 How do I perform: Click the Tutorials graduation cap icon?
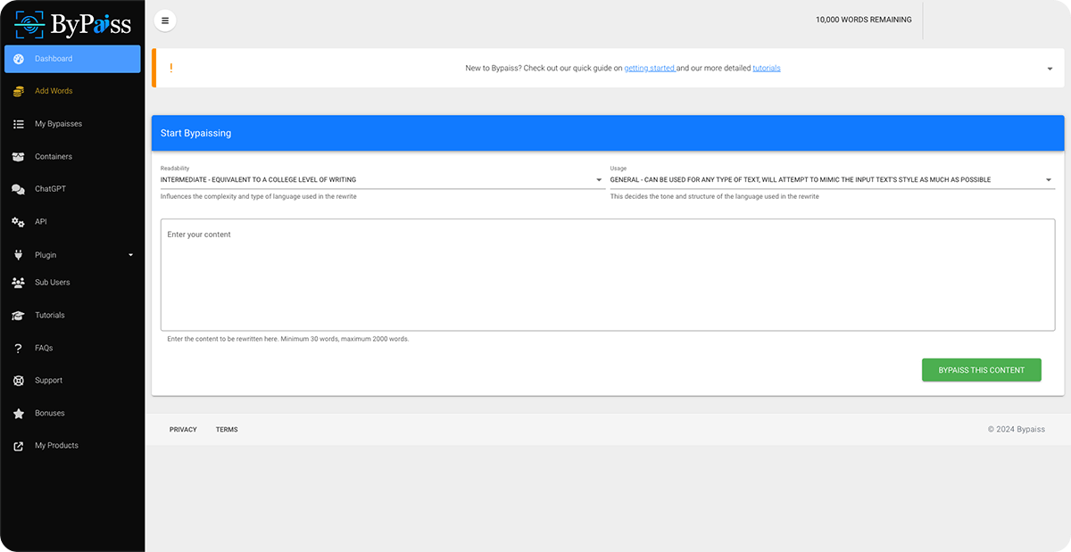tap(18, 316)
